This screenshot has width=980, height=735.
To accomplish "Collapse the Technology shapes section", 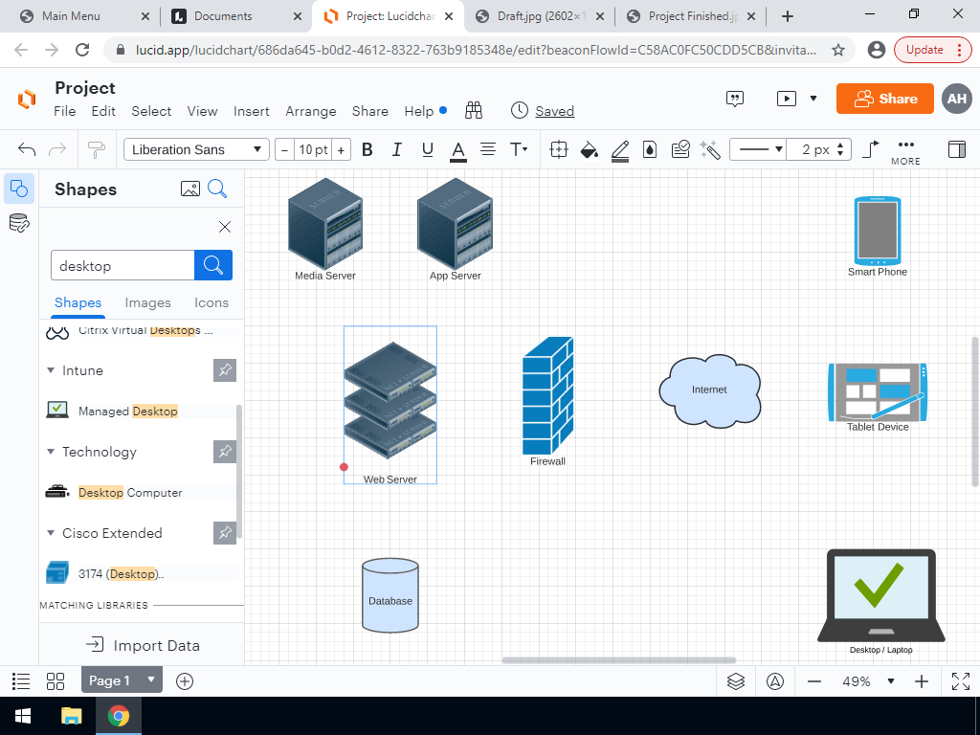I will coord(51,452).
